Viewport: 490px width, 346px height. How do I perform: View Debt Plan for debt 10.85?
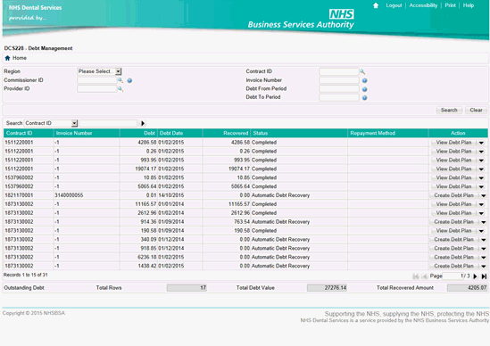click(453, 178)
